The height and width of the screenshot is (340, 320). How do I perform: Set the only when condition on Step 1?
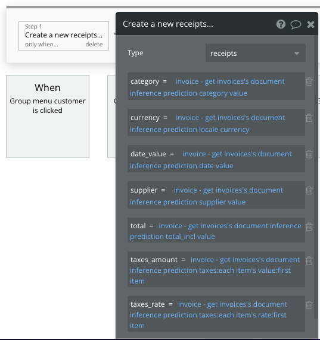[x=42, y=44]
